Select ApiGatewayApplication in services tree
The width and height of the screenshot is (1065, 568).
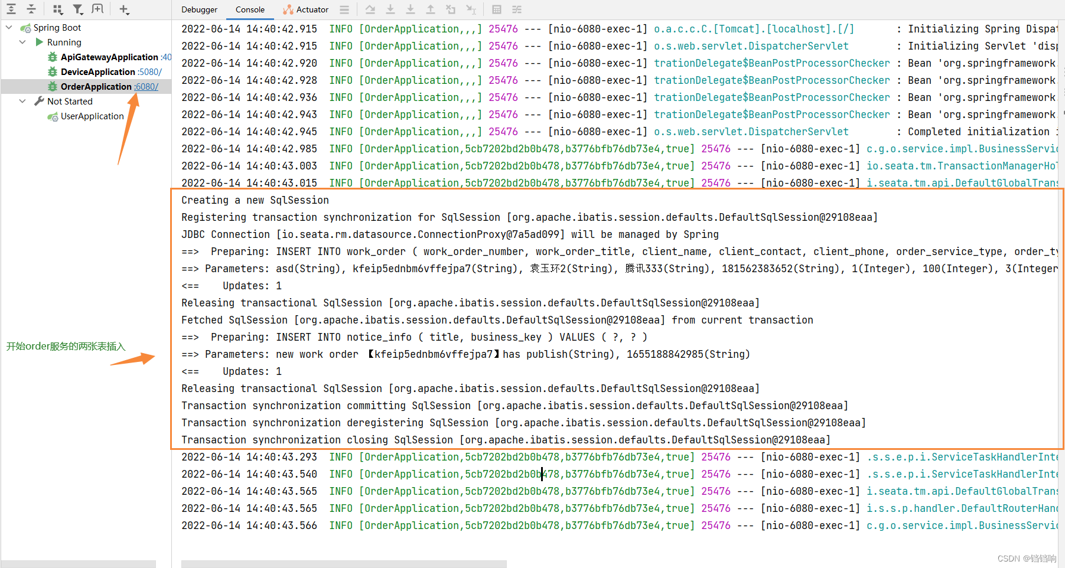pyautogui.click(x=109, y=57)
